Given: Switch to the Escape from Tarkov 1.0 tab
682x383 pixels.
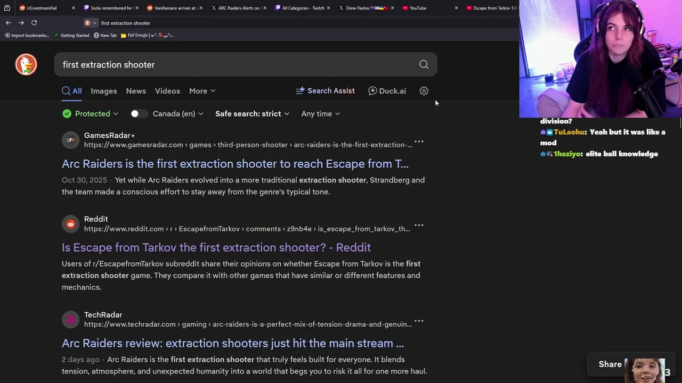Looking at the screenshot, I should tap(491, 8).
